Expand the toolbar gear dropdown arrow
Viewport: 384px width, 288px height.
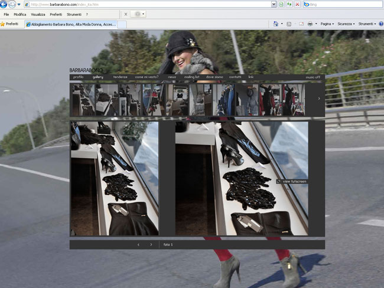[x=144, y=14]
